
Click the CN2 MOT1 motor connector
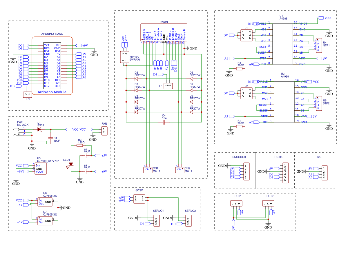180,169
